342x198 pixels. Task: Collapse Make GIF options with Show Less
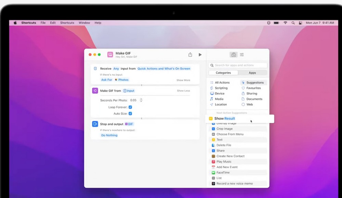(x=183, y=91)
